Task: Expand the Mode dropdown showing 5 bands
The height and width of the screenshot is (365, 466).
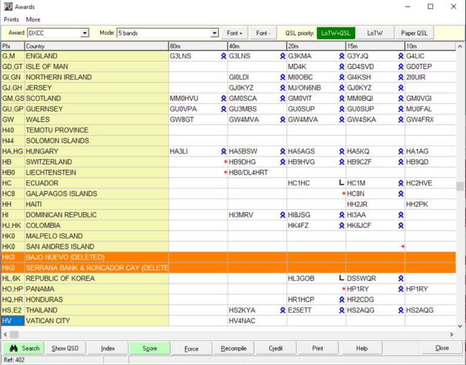Action: click(x=214, y=33)
